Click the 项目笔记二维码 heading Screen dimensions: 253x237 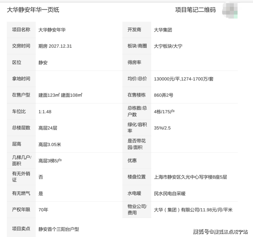(x=196, y=10)
